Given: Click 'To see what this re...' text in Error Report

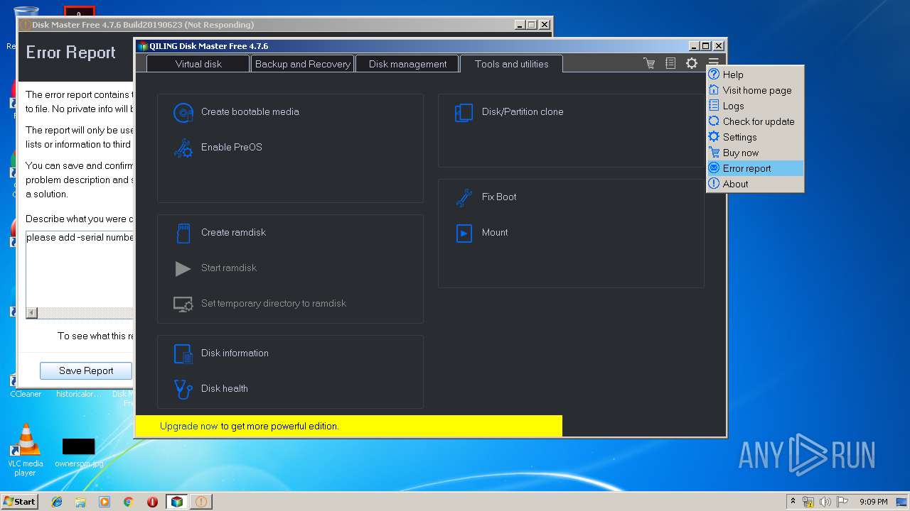Looking at the screenshot, I should 96,336.
